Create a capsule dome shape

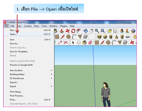[122, 37]
